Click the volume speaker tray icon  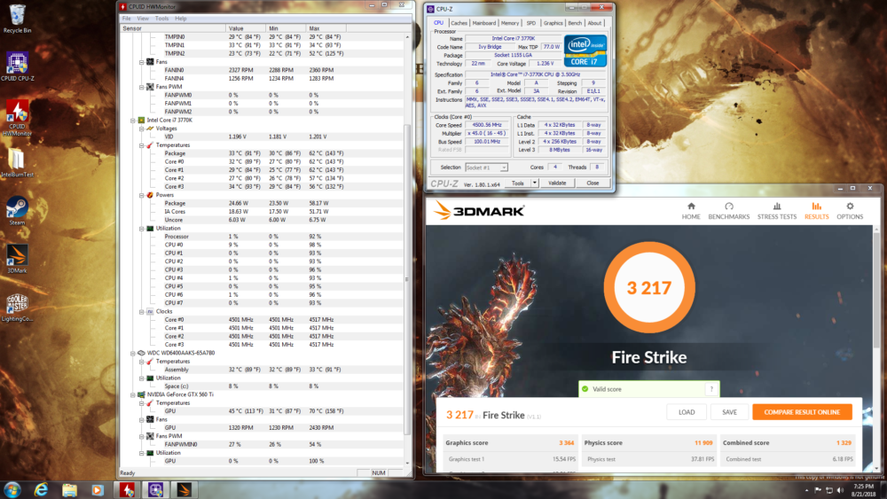pyautogui.click(x=840, y=490)
